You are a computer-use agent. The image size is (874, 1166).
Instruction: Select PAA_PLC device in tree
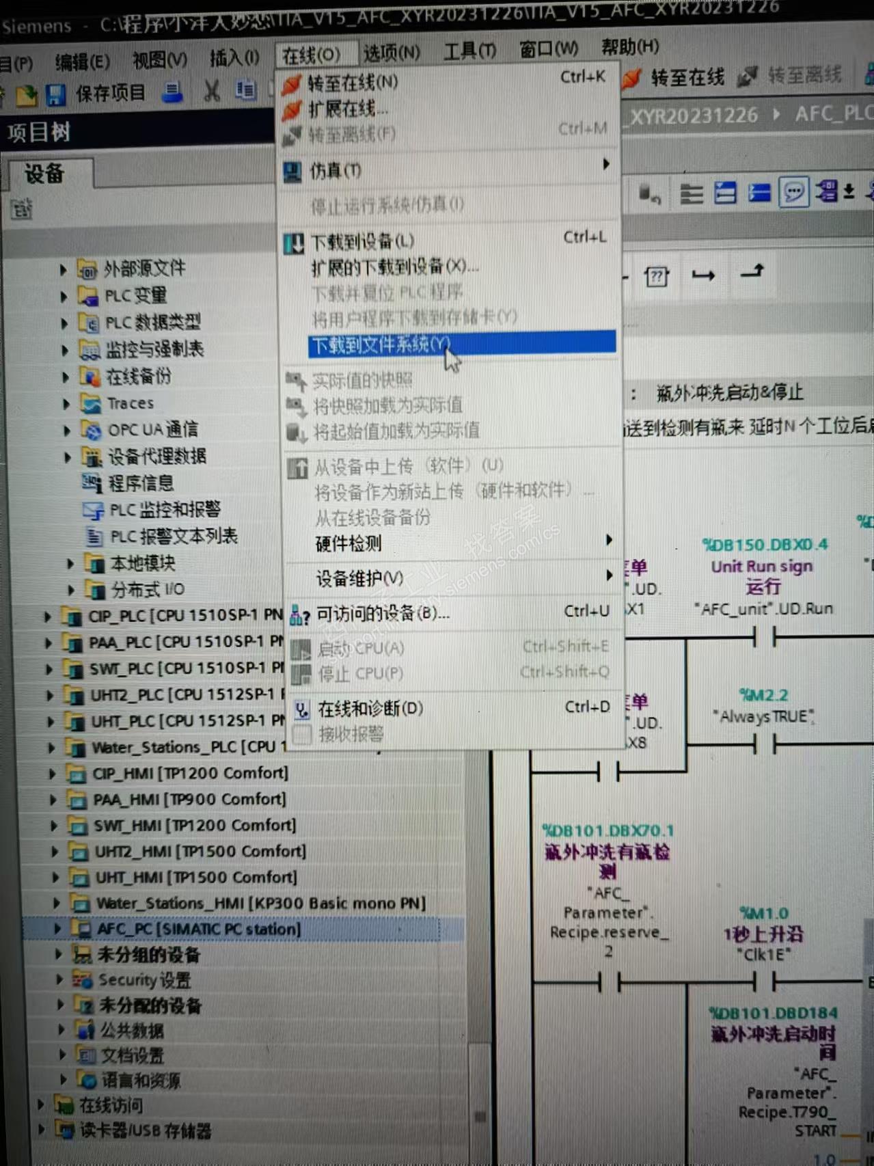(x=186, y=642)
